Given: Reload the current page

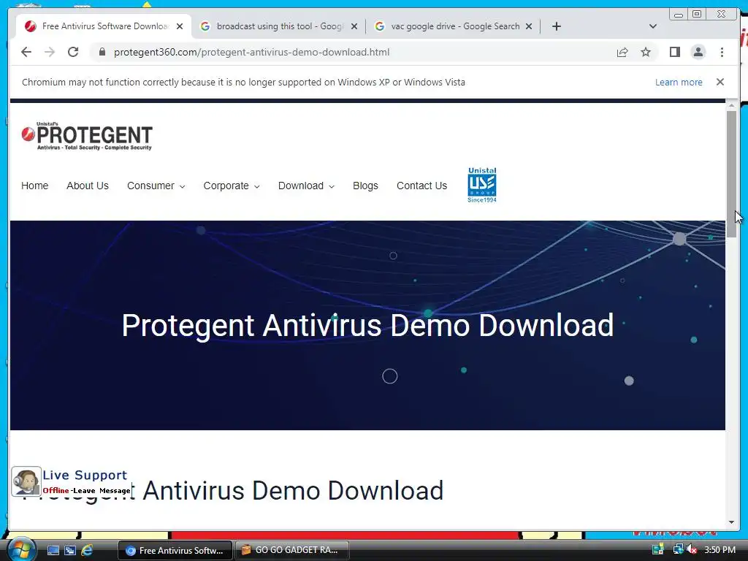Looking at the screenshot, I should pos(73,52).
